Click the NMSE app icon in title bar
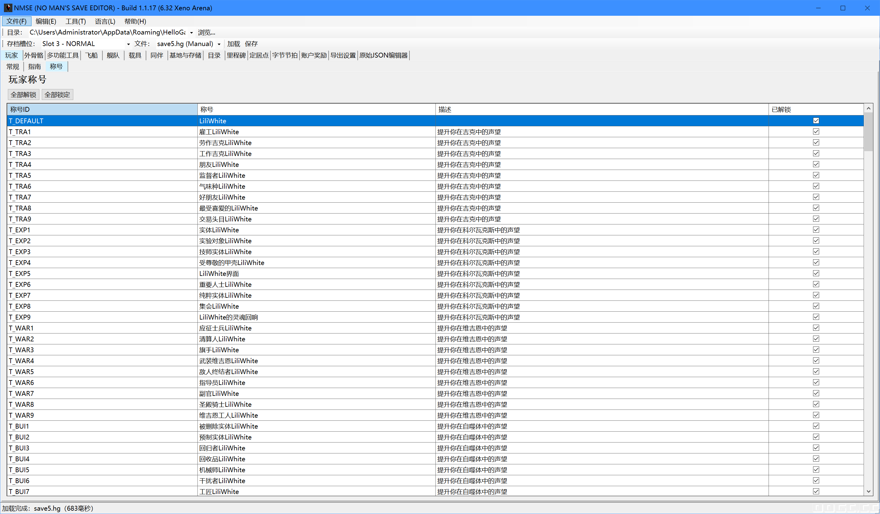The height and width of the screenshot is (514, 880). pos(8,8)
